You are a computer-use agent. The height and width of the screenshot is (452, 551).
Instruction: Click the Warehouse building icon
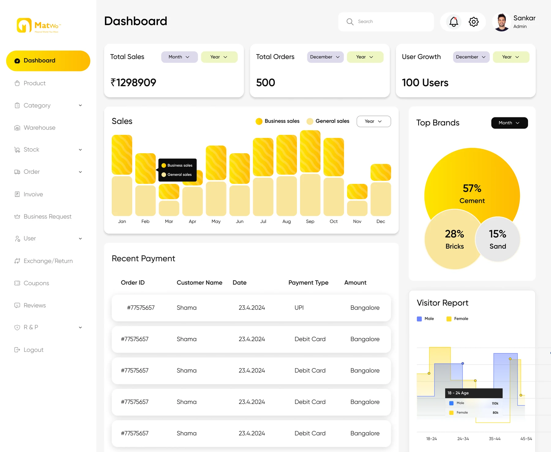pos(17,128)
